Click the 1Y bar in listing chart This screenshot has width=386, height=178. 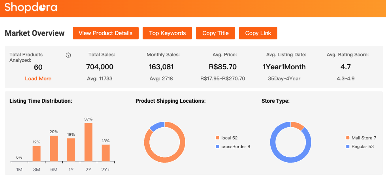pyautogui.click(x=71, y=150)
